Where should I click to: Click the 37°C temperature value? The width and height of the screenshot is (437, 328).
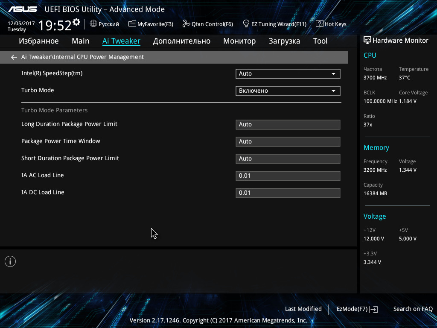point(405,78)
